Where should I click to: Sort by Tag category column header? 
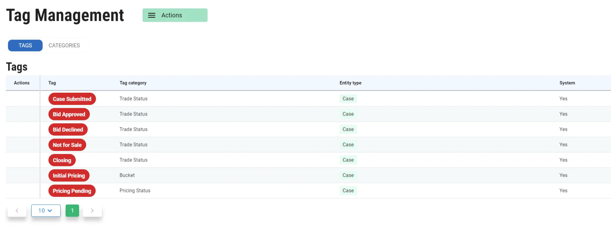click(133, 83)
